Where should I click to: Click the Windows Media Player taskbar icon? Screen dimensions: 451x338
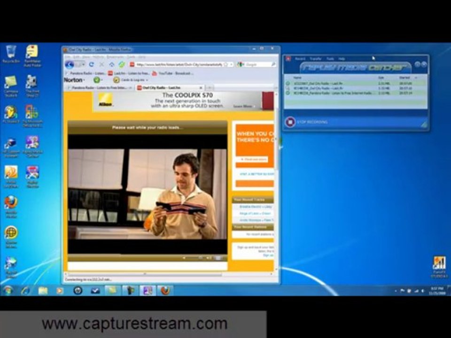pyautogui.click(x=60, y=291)
